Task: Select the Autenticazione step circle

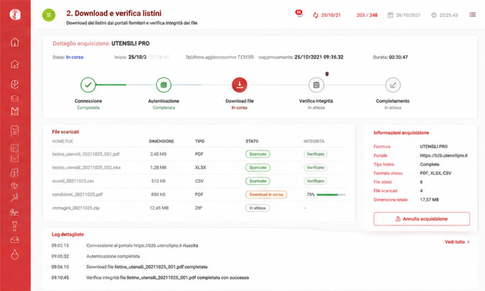Action: tap(163, 85)
